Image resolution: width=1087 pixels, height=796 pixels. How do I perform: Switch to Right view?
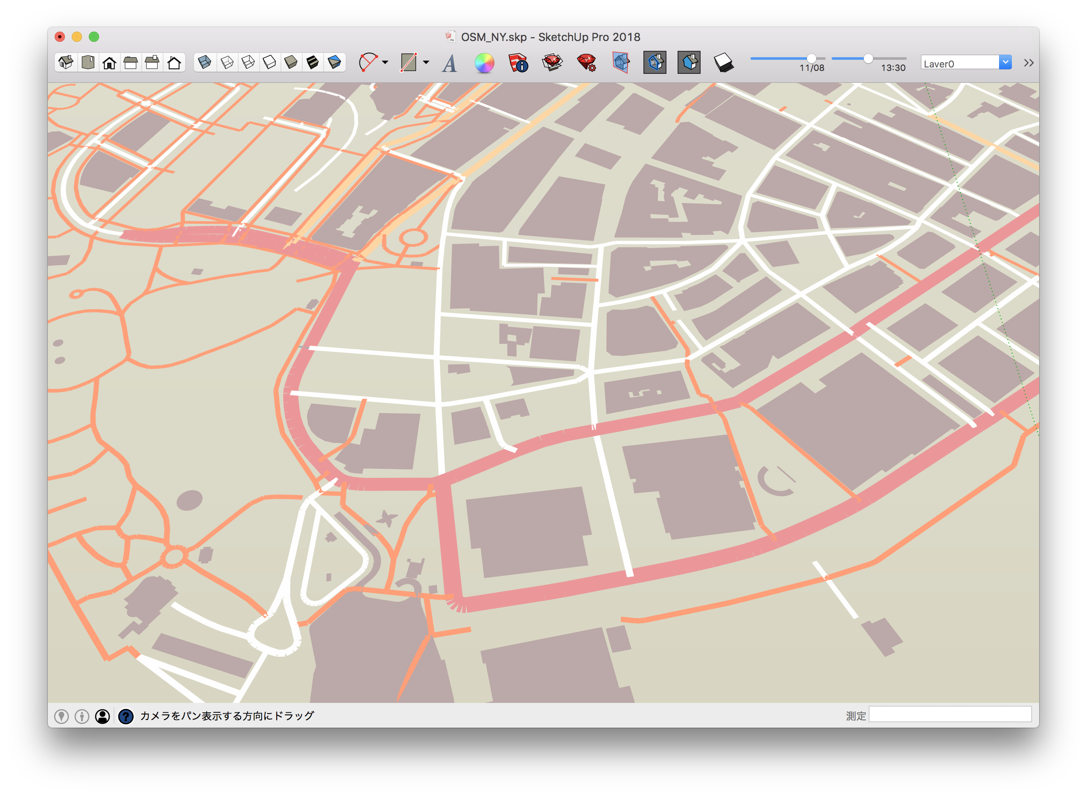point(131,63)
